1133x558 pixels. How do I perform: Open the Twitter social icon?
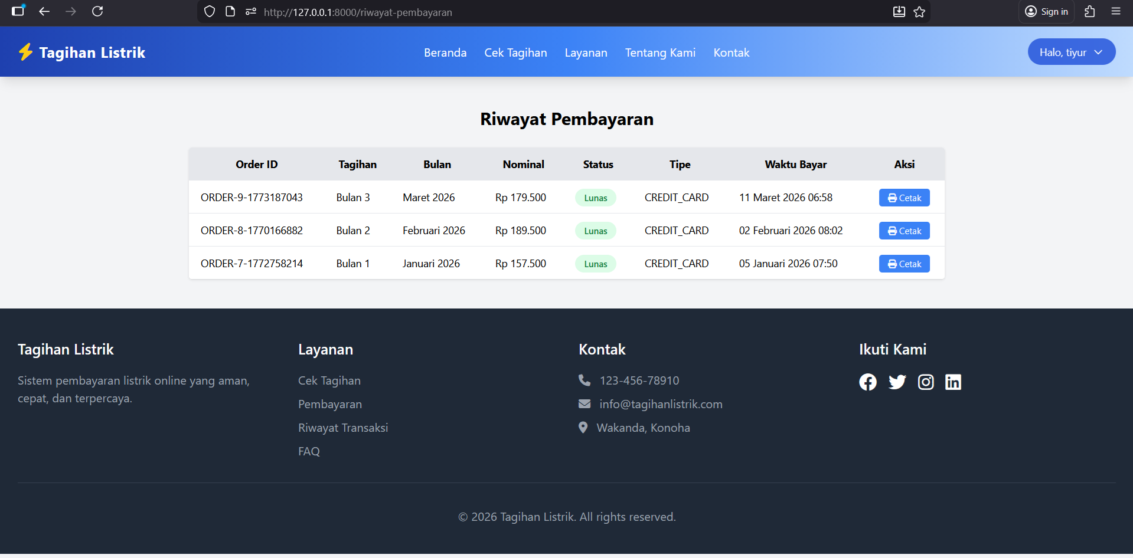897,382
